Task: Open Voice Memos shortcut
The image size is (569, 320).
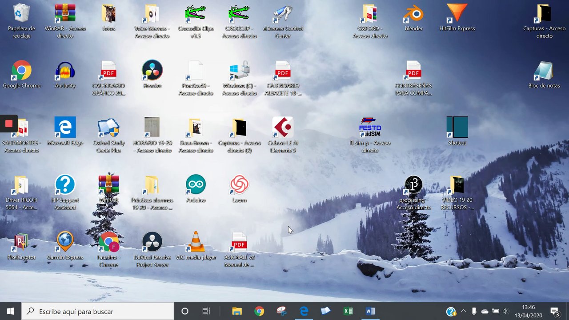Action: pyautogui.click(x=152, y=21)
